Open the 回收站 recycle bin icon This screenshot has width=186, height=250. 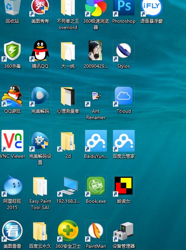(x=12, y=7)
